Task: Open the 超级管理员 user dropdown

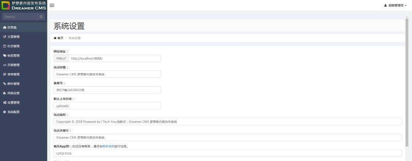Action: click(x=395, y=5)
